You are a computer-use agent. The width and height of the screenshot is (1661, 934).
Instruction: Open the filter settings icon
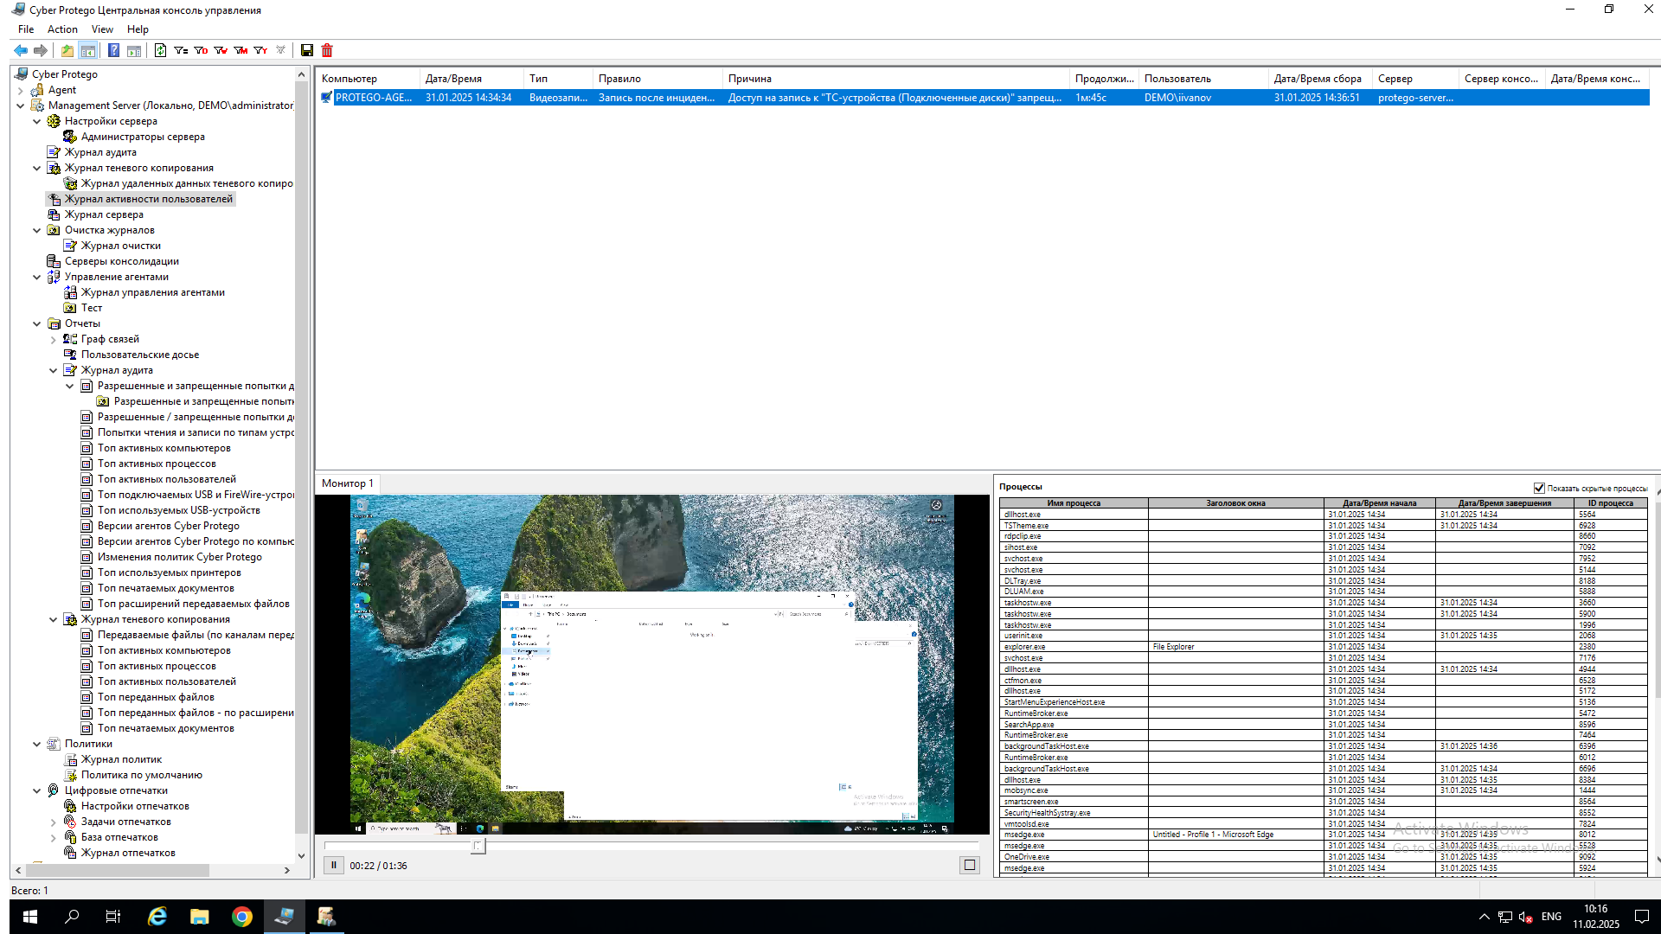(181, 50)
